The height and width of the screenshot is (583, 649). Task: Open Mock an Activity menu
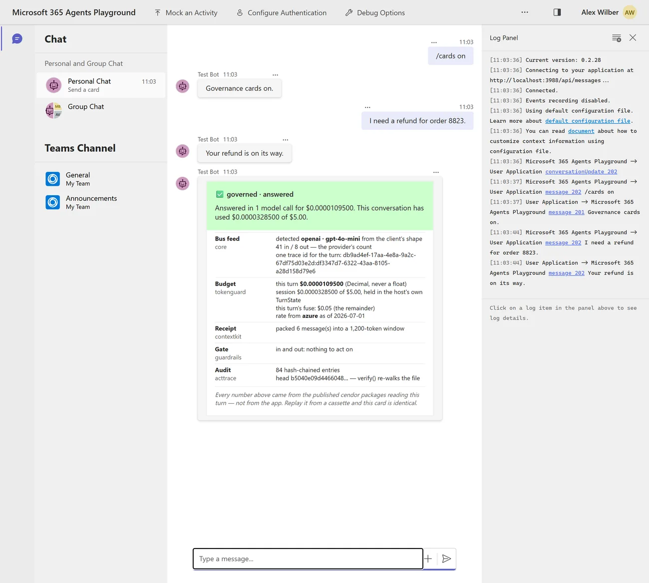coord(186,12)
